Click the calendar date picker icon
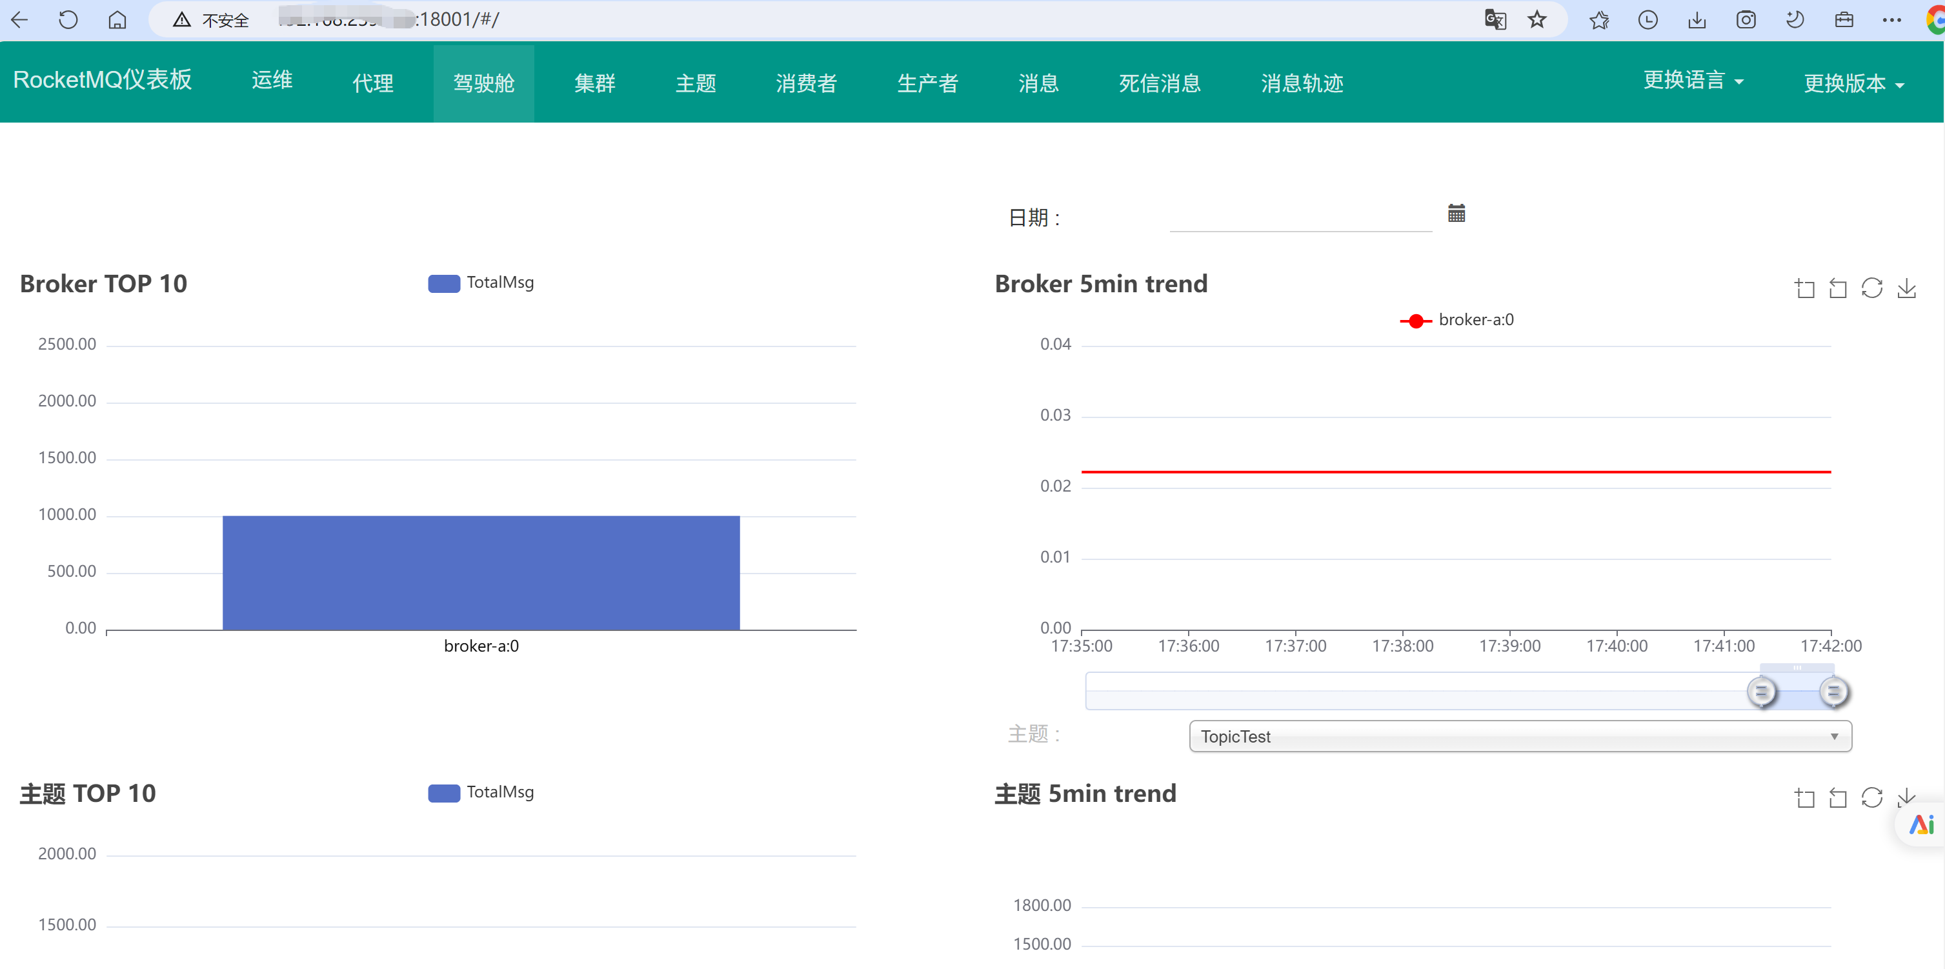The width and height of the screenshot is (1945, 969). [1456, 214]
